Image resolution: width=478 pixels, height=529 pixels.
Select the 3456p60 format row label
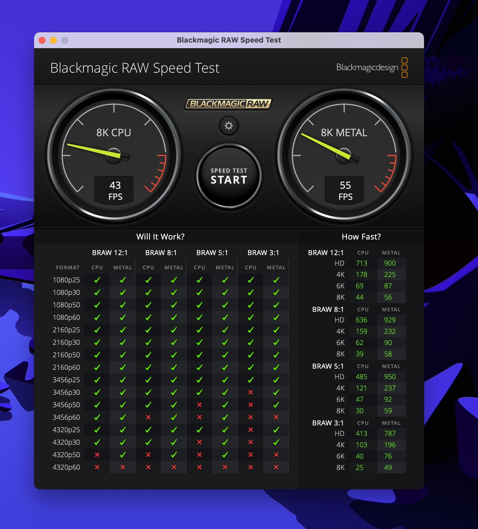click(x=66, y=417)
